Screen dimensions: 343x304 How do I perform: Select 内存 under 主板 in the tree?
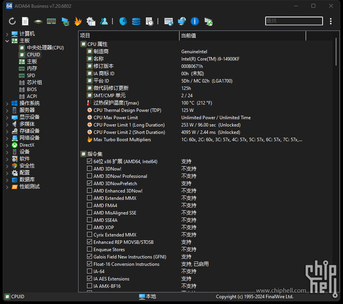(x=28, y=68)
